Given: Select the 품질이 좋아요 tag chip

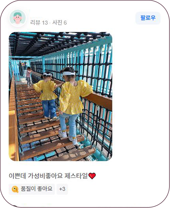Looking at the screenshot, I should [x=32, y=189].
